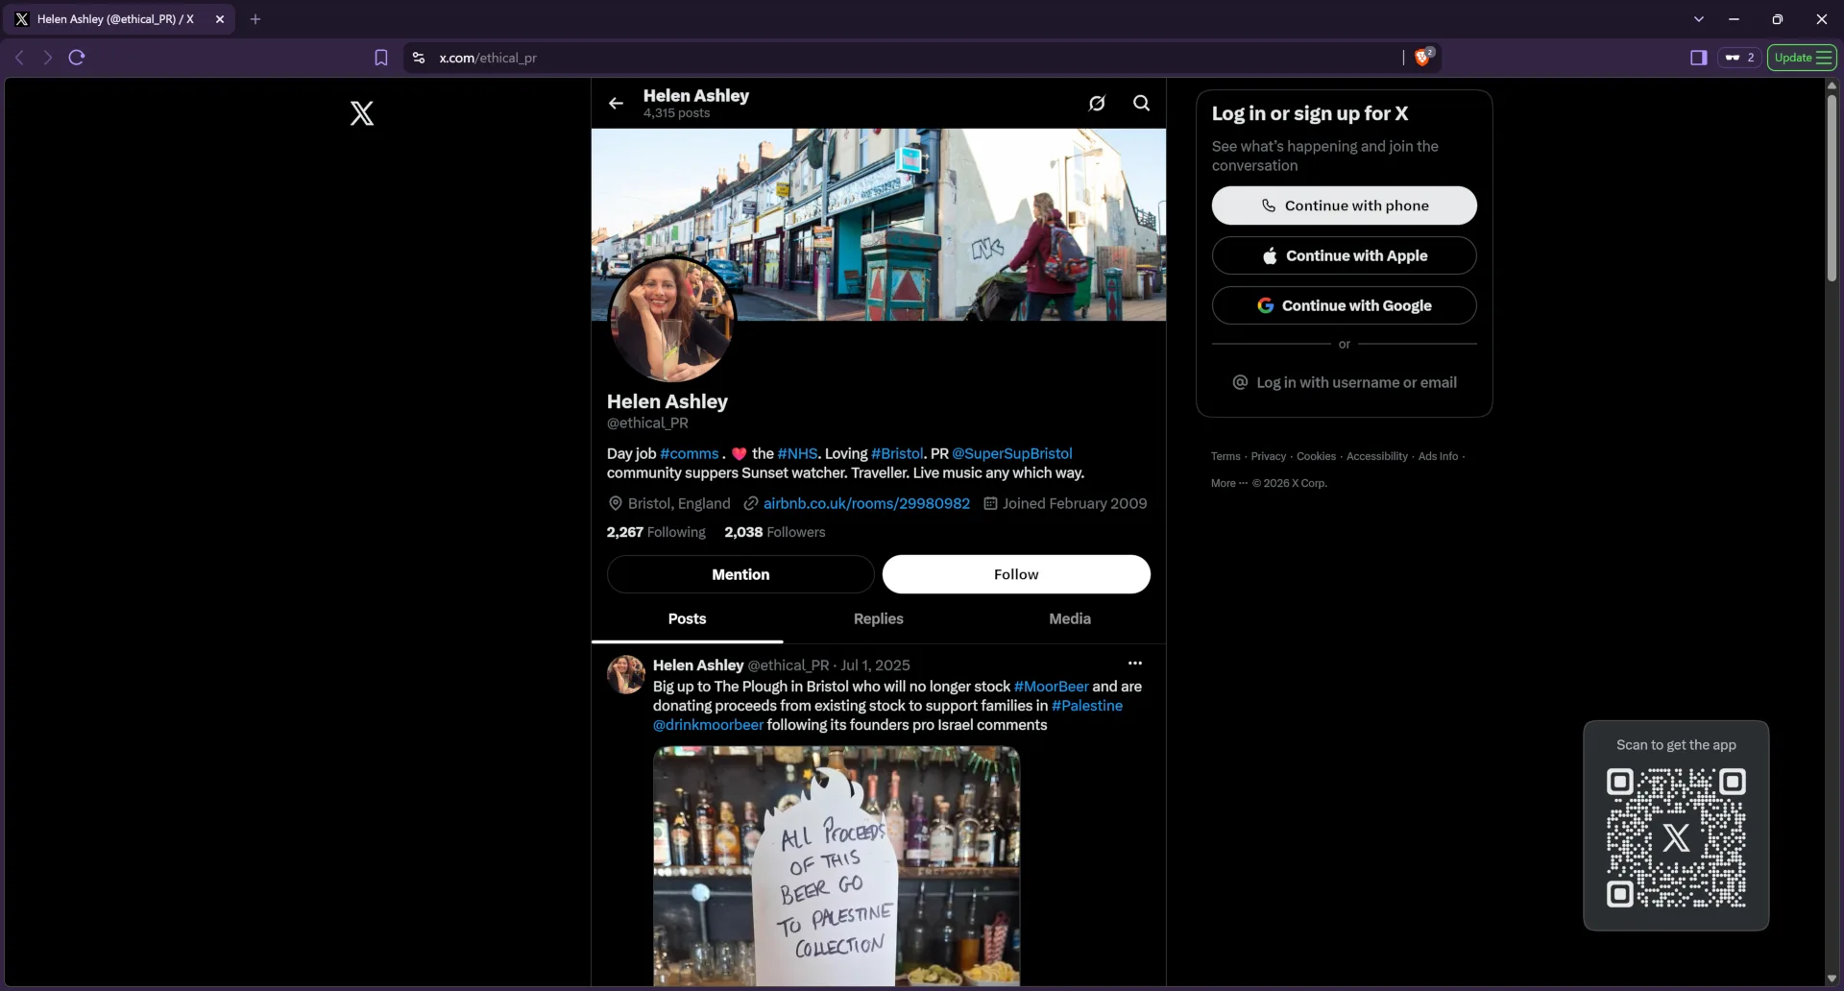
Task: Follow Helen Ashley
Action: [1016, 574]
